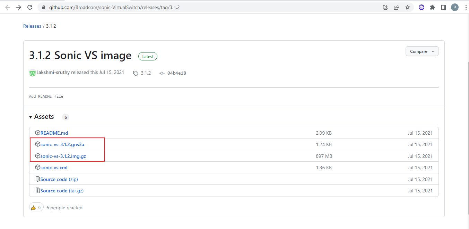Click the Source code (zip) file icon

pos(37,179)
